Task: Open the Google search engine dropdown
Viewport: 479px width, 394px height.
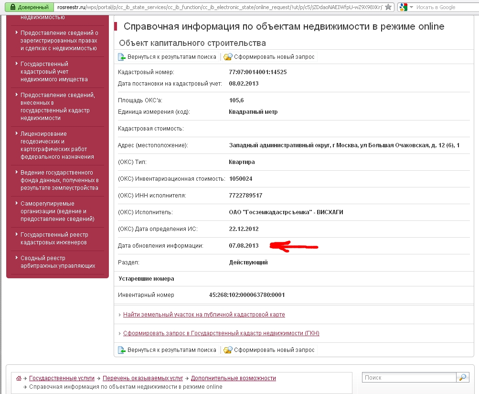Action: (x=406, y=7)
